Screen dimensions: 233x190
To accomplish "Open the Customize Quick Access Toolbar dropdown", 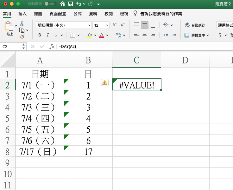I will tap(98, 4).
